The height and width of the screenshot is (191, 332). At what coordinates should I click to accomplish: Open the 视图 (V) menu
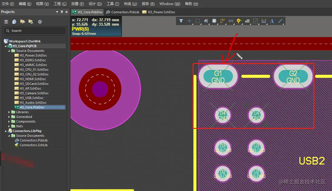click(42, 4)
